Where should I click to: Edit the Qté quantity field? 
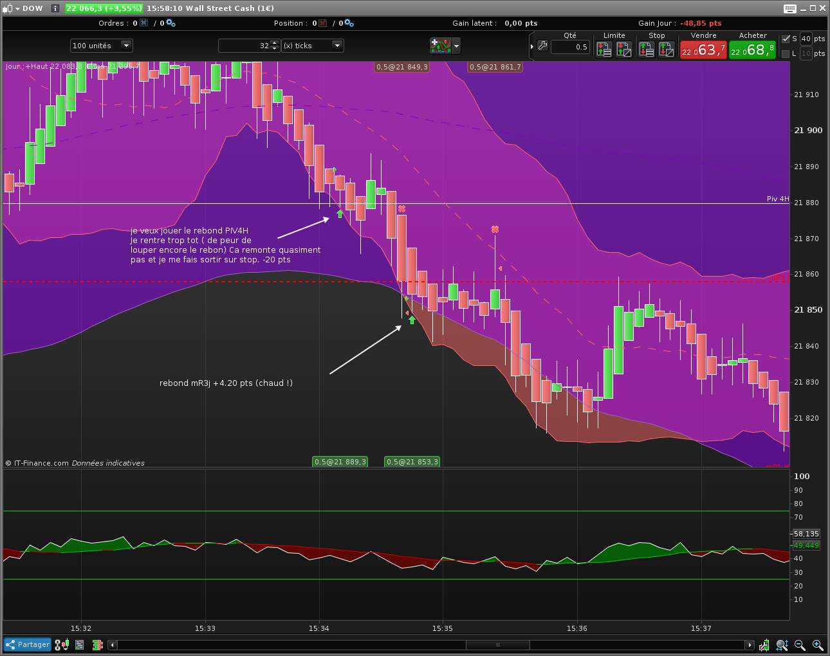570,47
